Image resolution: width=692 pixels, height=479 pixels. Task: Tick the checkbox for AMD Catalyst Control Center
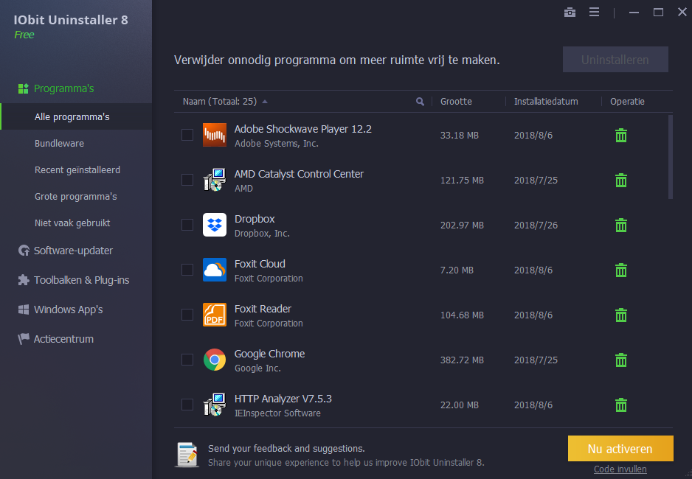(187, 180)
